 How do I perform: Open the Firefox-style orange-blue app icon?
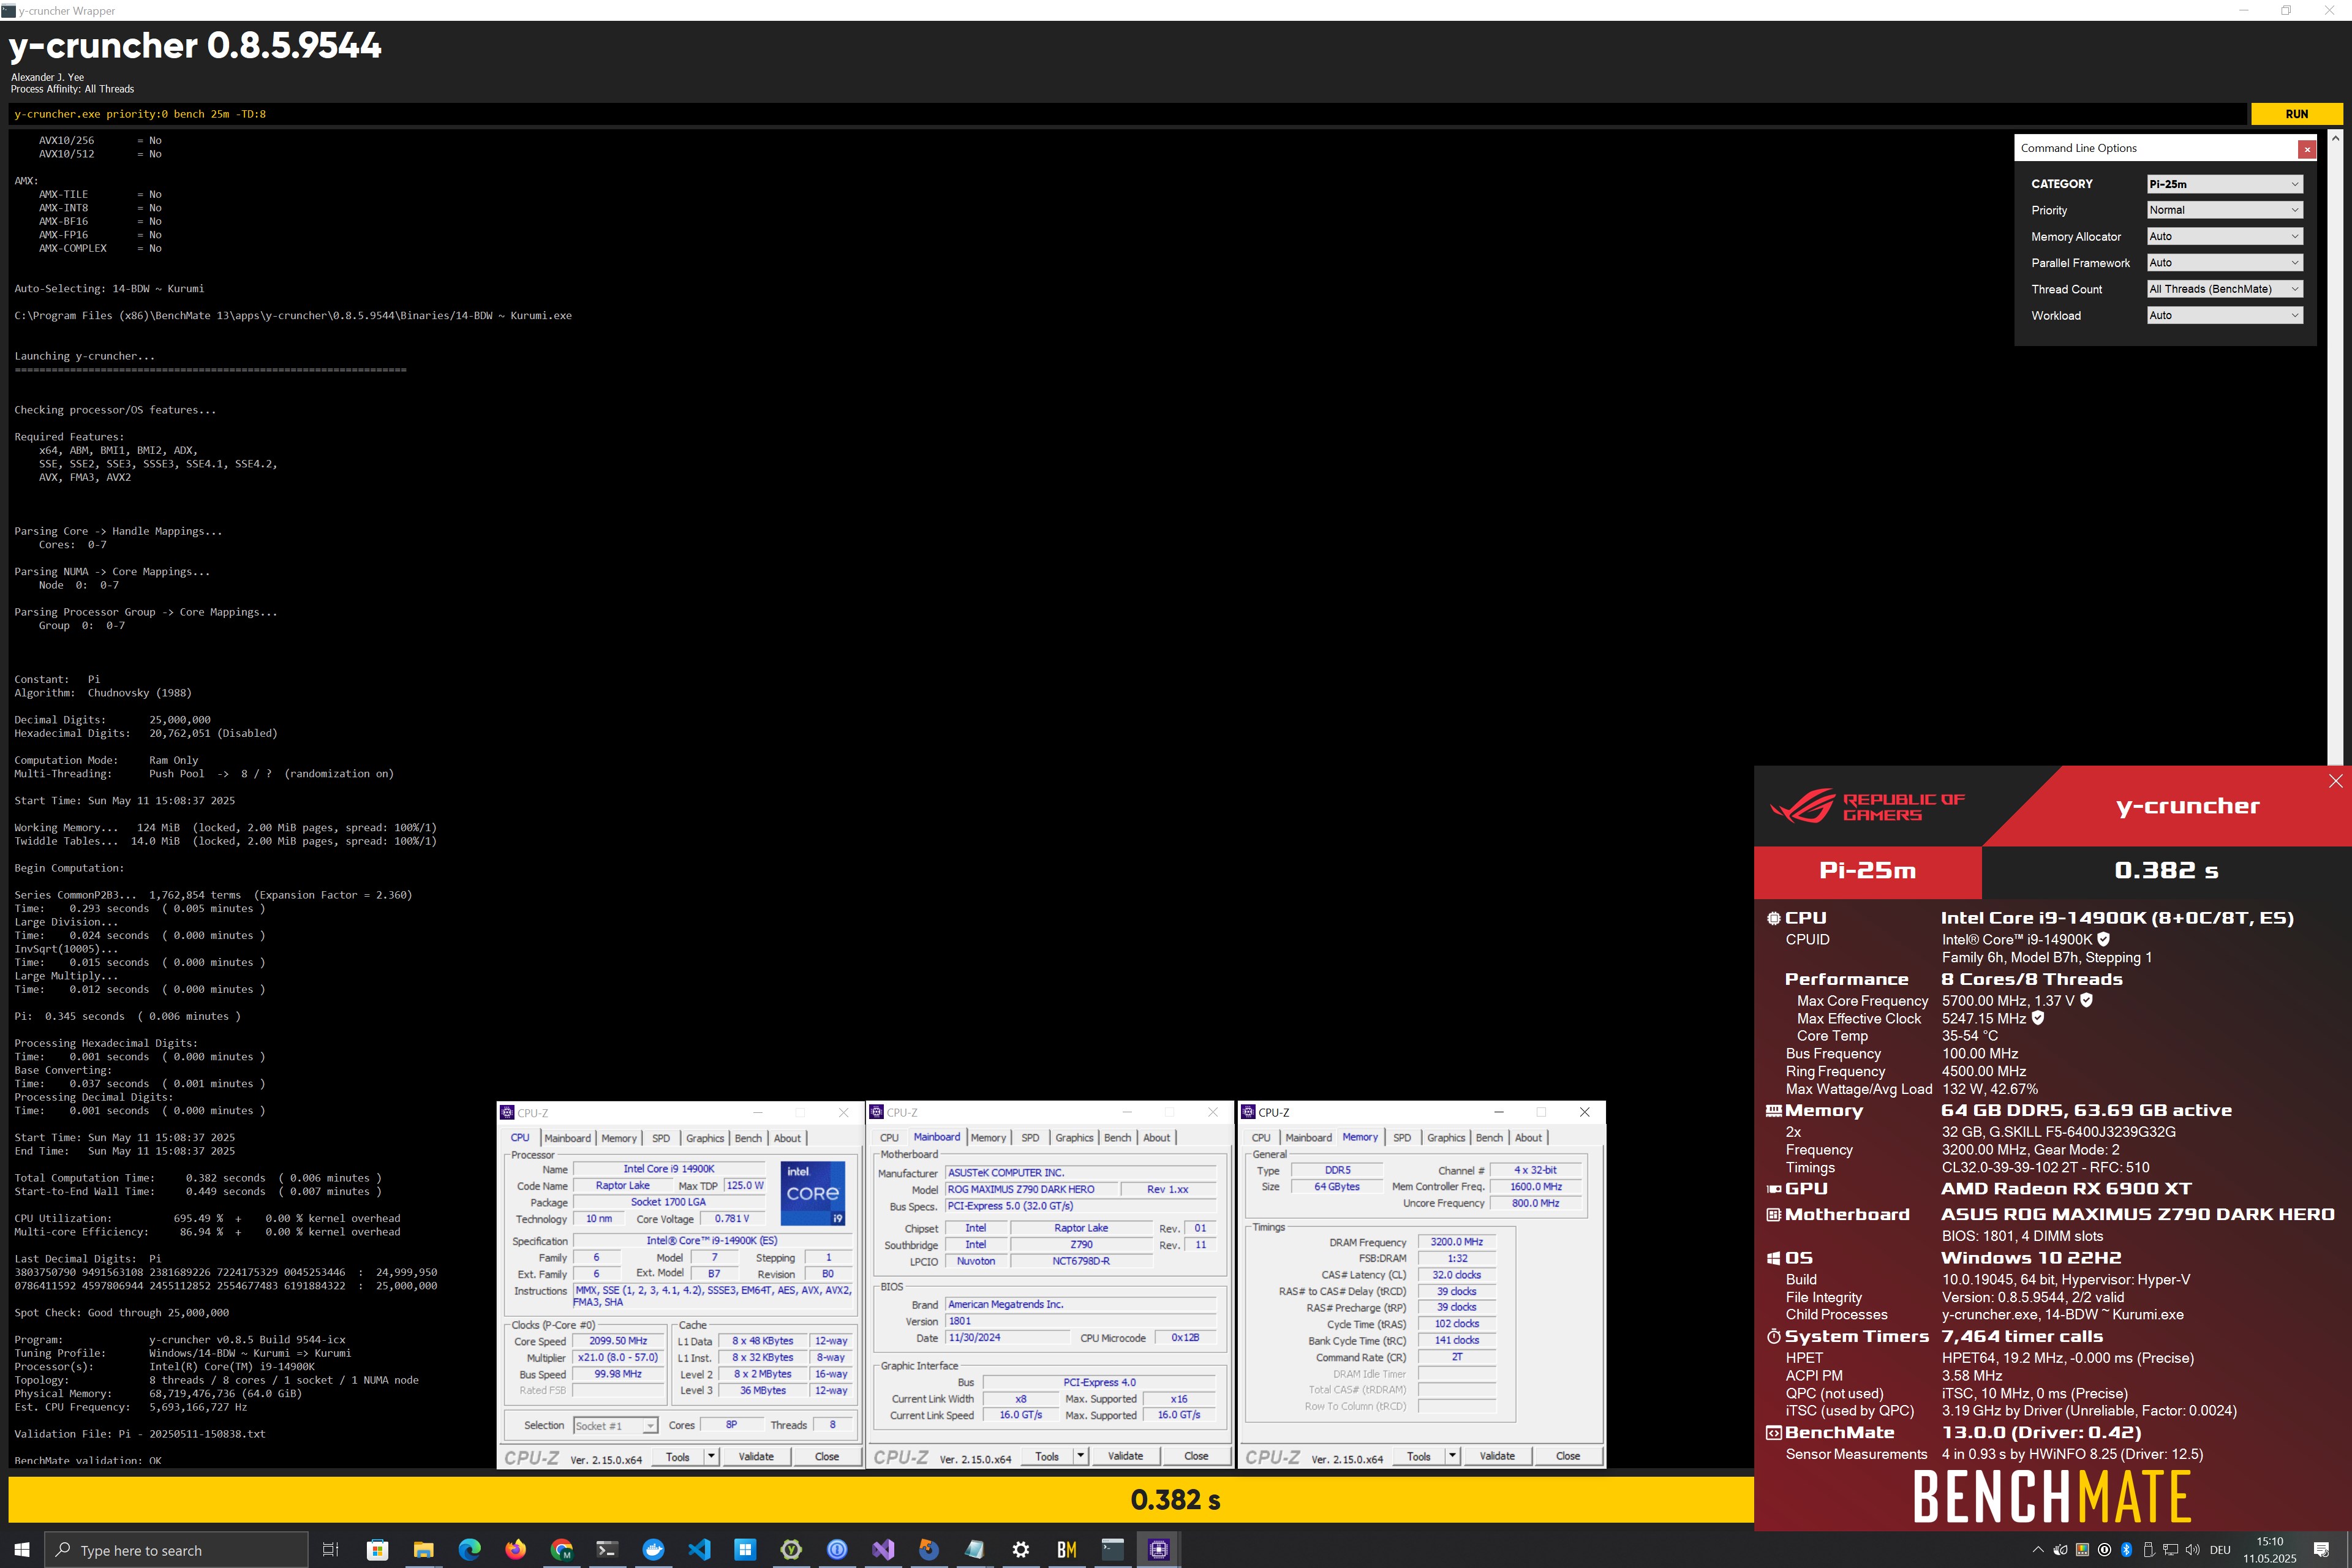click(929, 1550)
